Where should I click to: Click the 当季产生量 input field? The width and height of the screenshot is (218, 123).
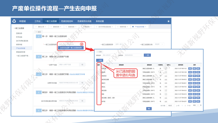pyautogui.click(x=68, y=65)
